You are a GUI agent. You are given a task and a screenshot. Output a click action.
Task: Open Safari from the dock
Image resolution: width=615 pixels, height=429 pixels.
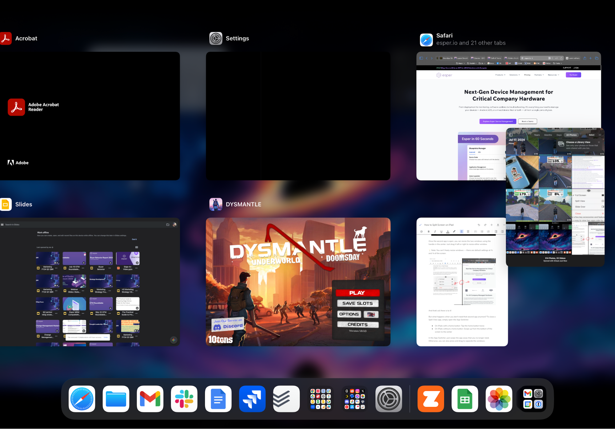[x=82, y=399]
